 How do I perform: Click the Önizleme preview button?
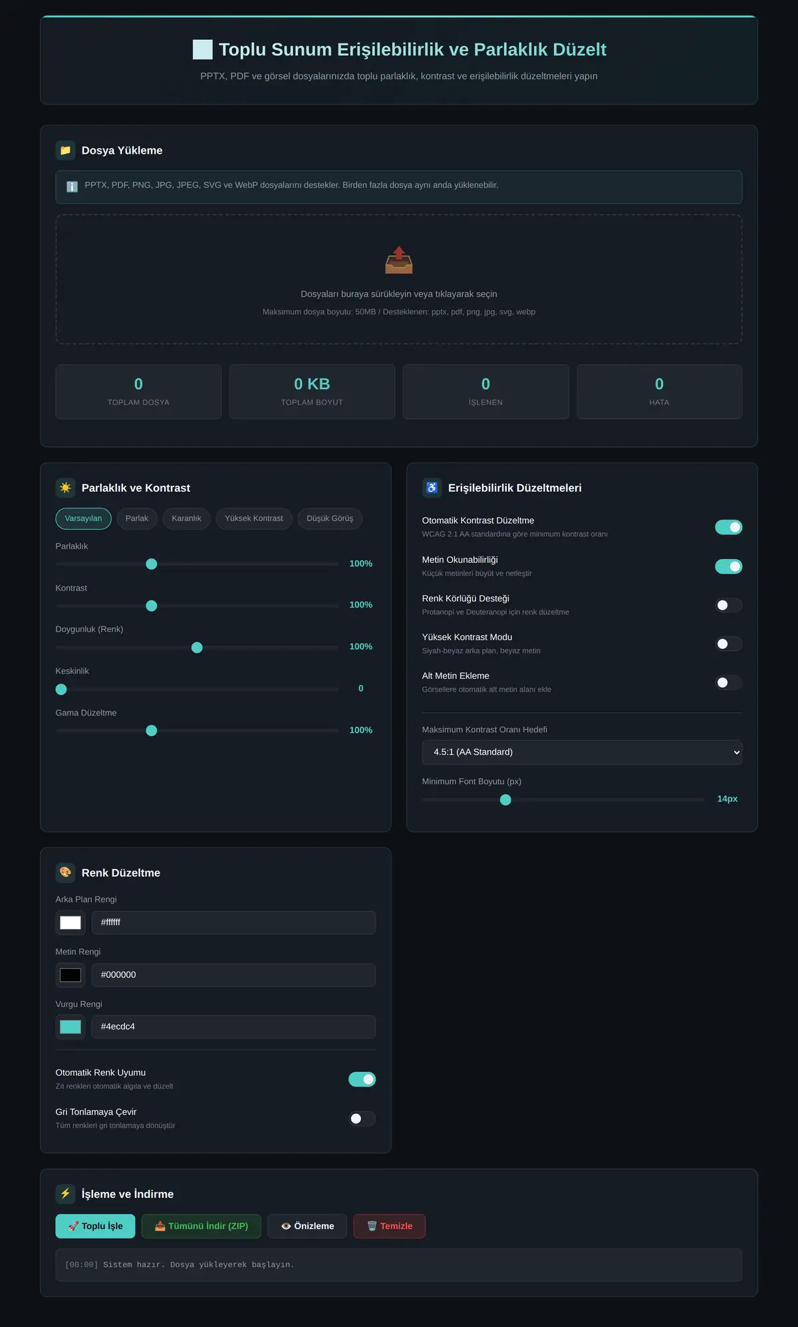pyautogui.click(x=307, y=1226)
